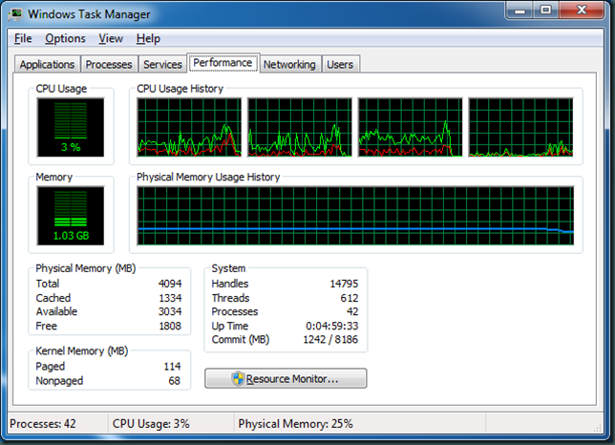The width and height of the screenshot is (615, 445).
Task: Close the Task Manager window
Action: pos(582,11)
